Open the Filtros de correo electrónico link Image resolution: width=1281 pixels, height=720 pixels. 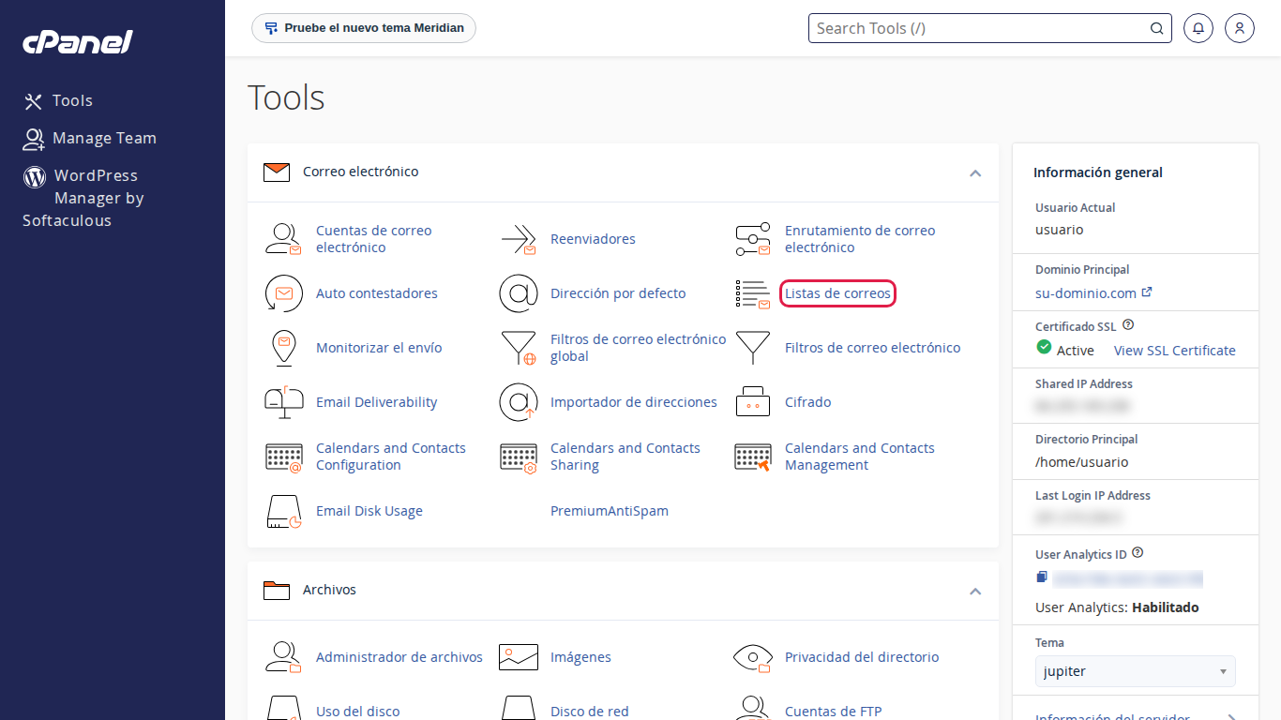pos(872,348)
